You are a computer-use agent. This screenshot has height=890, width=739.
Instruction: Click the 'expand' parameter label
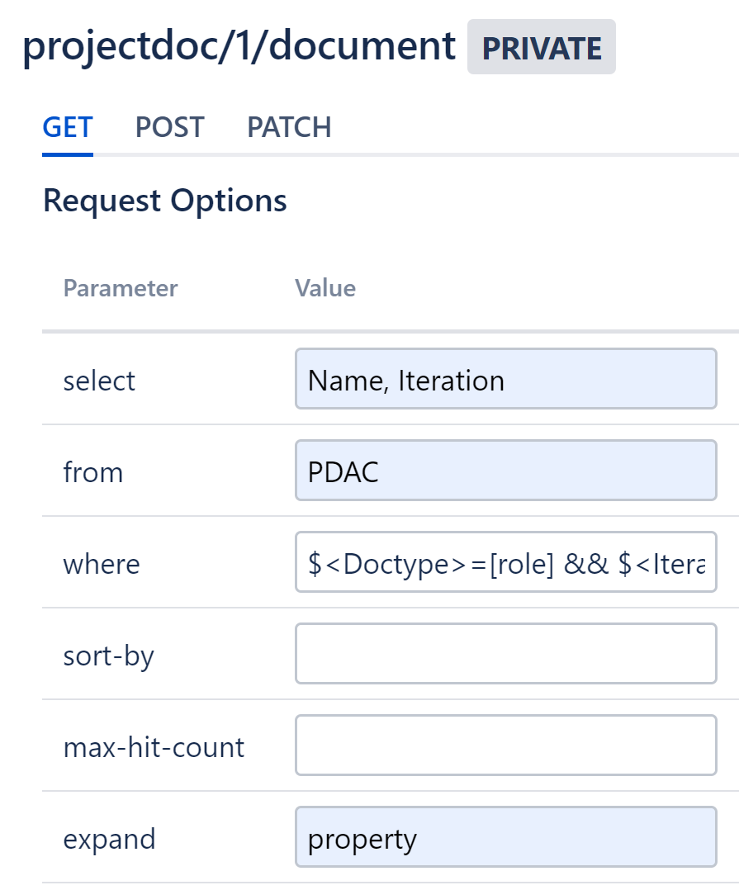click(109, 840)
